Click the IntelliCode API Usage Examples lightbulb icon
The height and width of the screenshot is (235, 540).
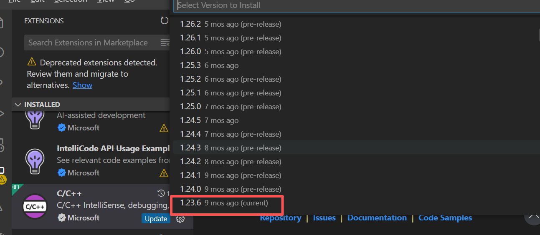tap(35, 162)
